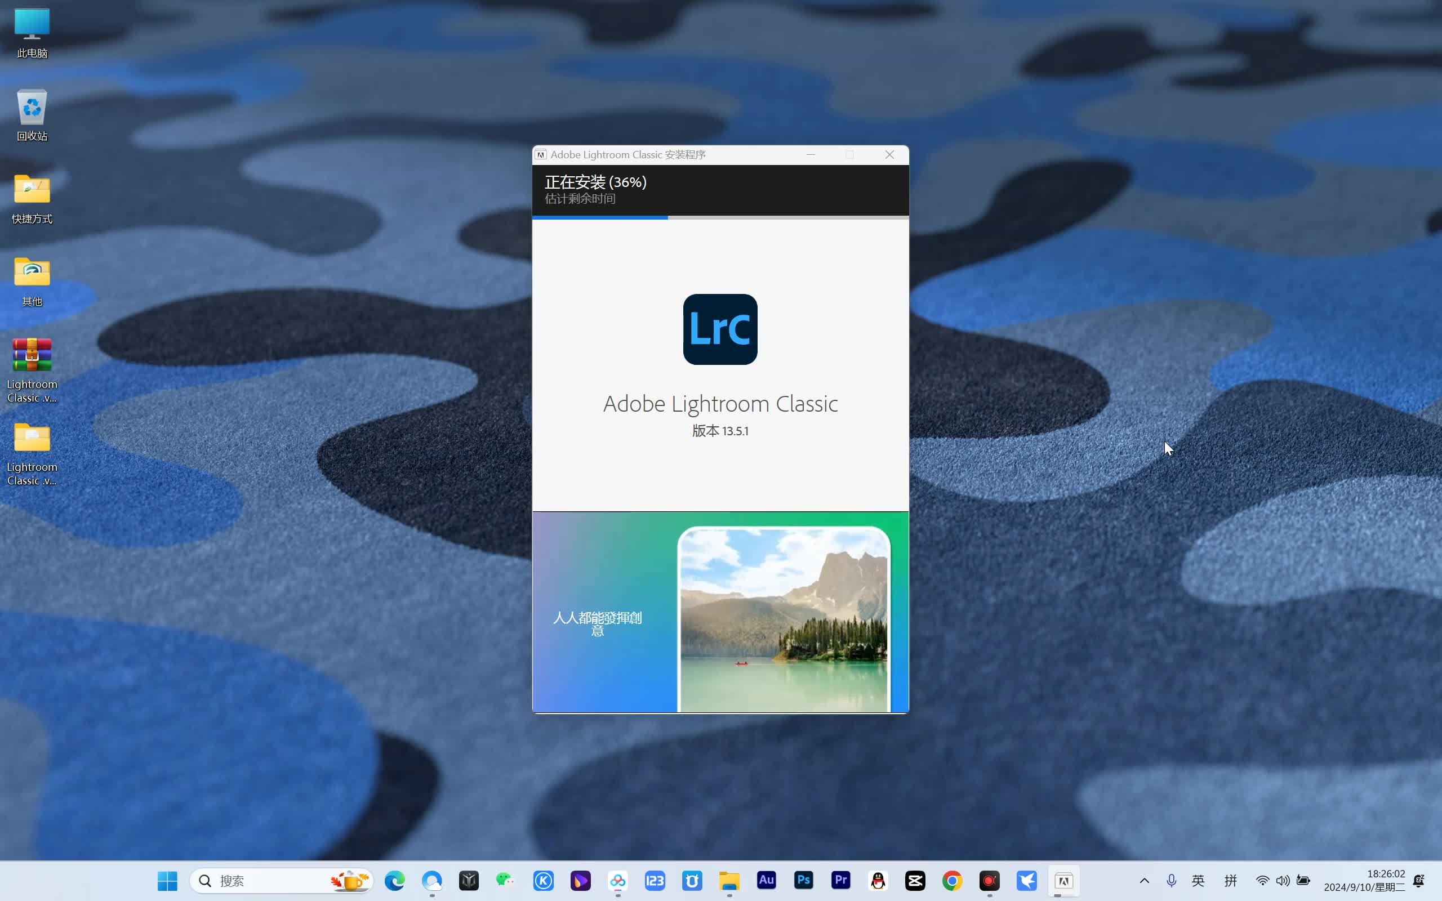
Task: Expand the hidden system tray icons chevron
Action: coord(1144,880)
